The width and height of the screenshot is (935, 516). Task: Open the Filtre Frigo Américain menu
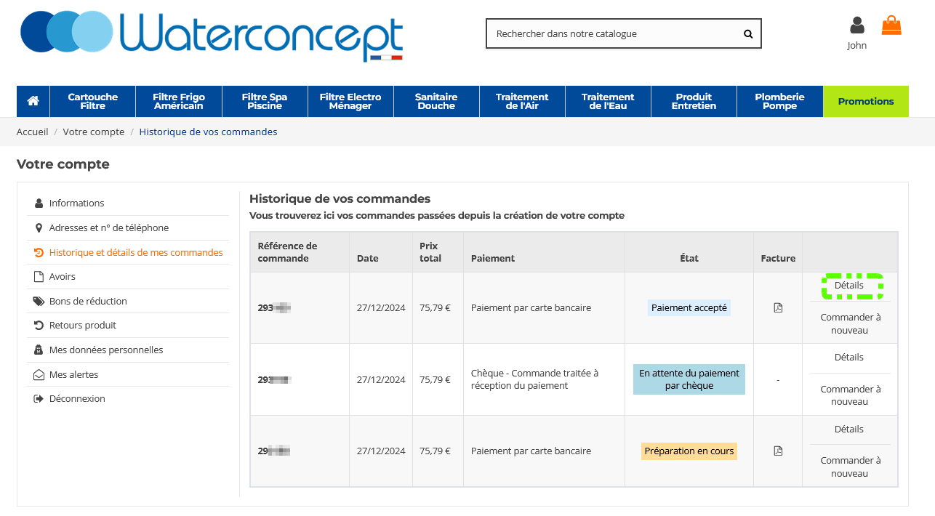tap(179, 101)
